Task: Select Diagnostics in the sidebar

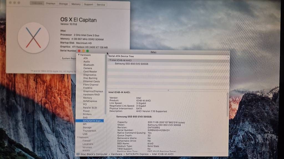Action: point(90,75)
